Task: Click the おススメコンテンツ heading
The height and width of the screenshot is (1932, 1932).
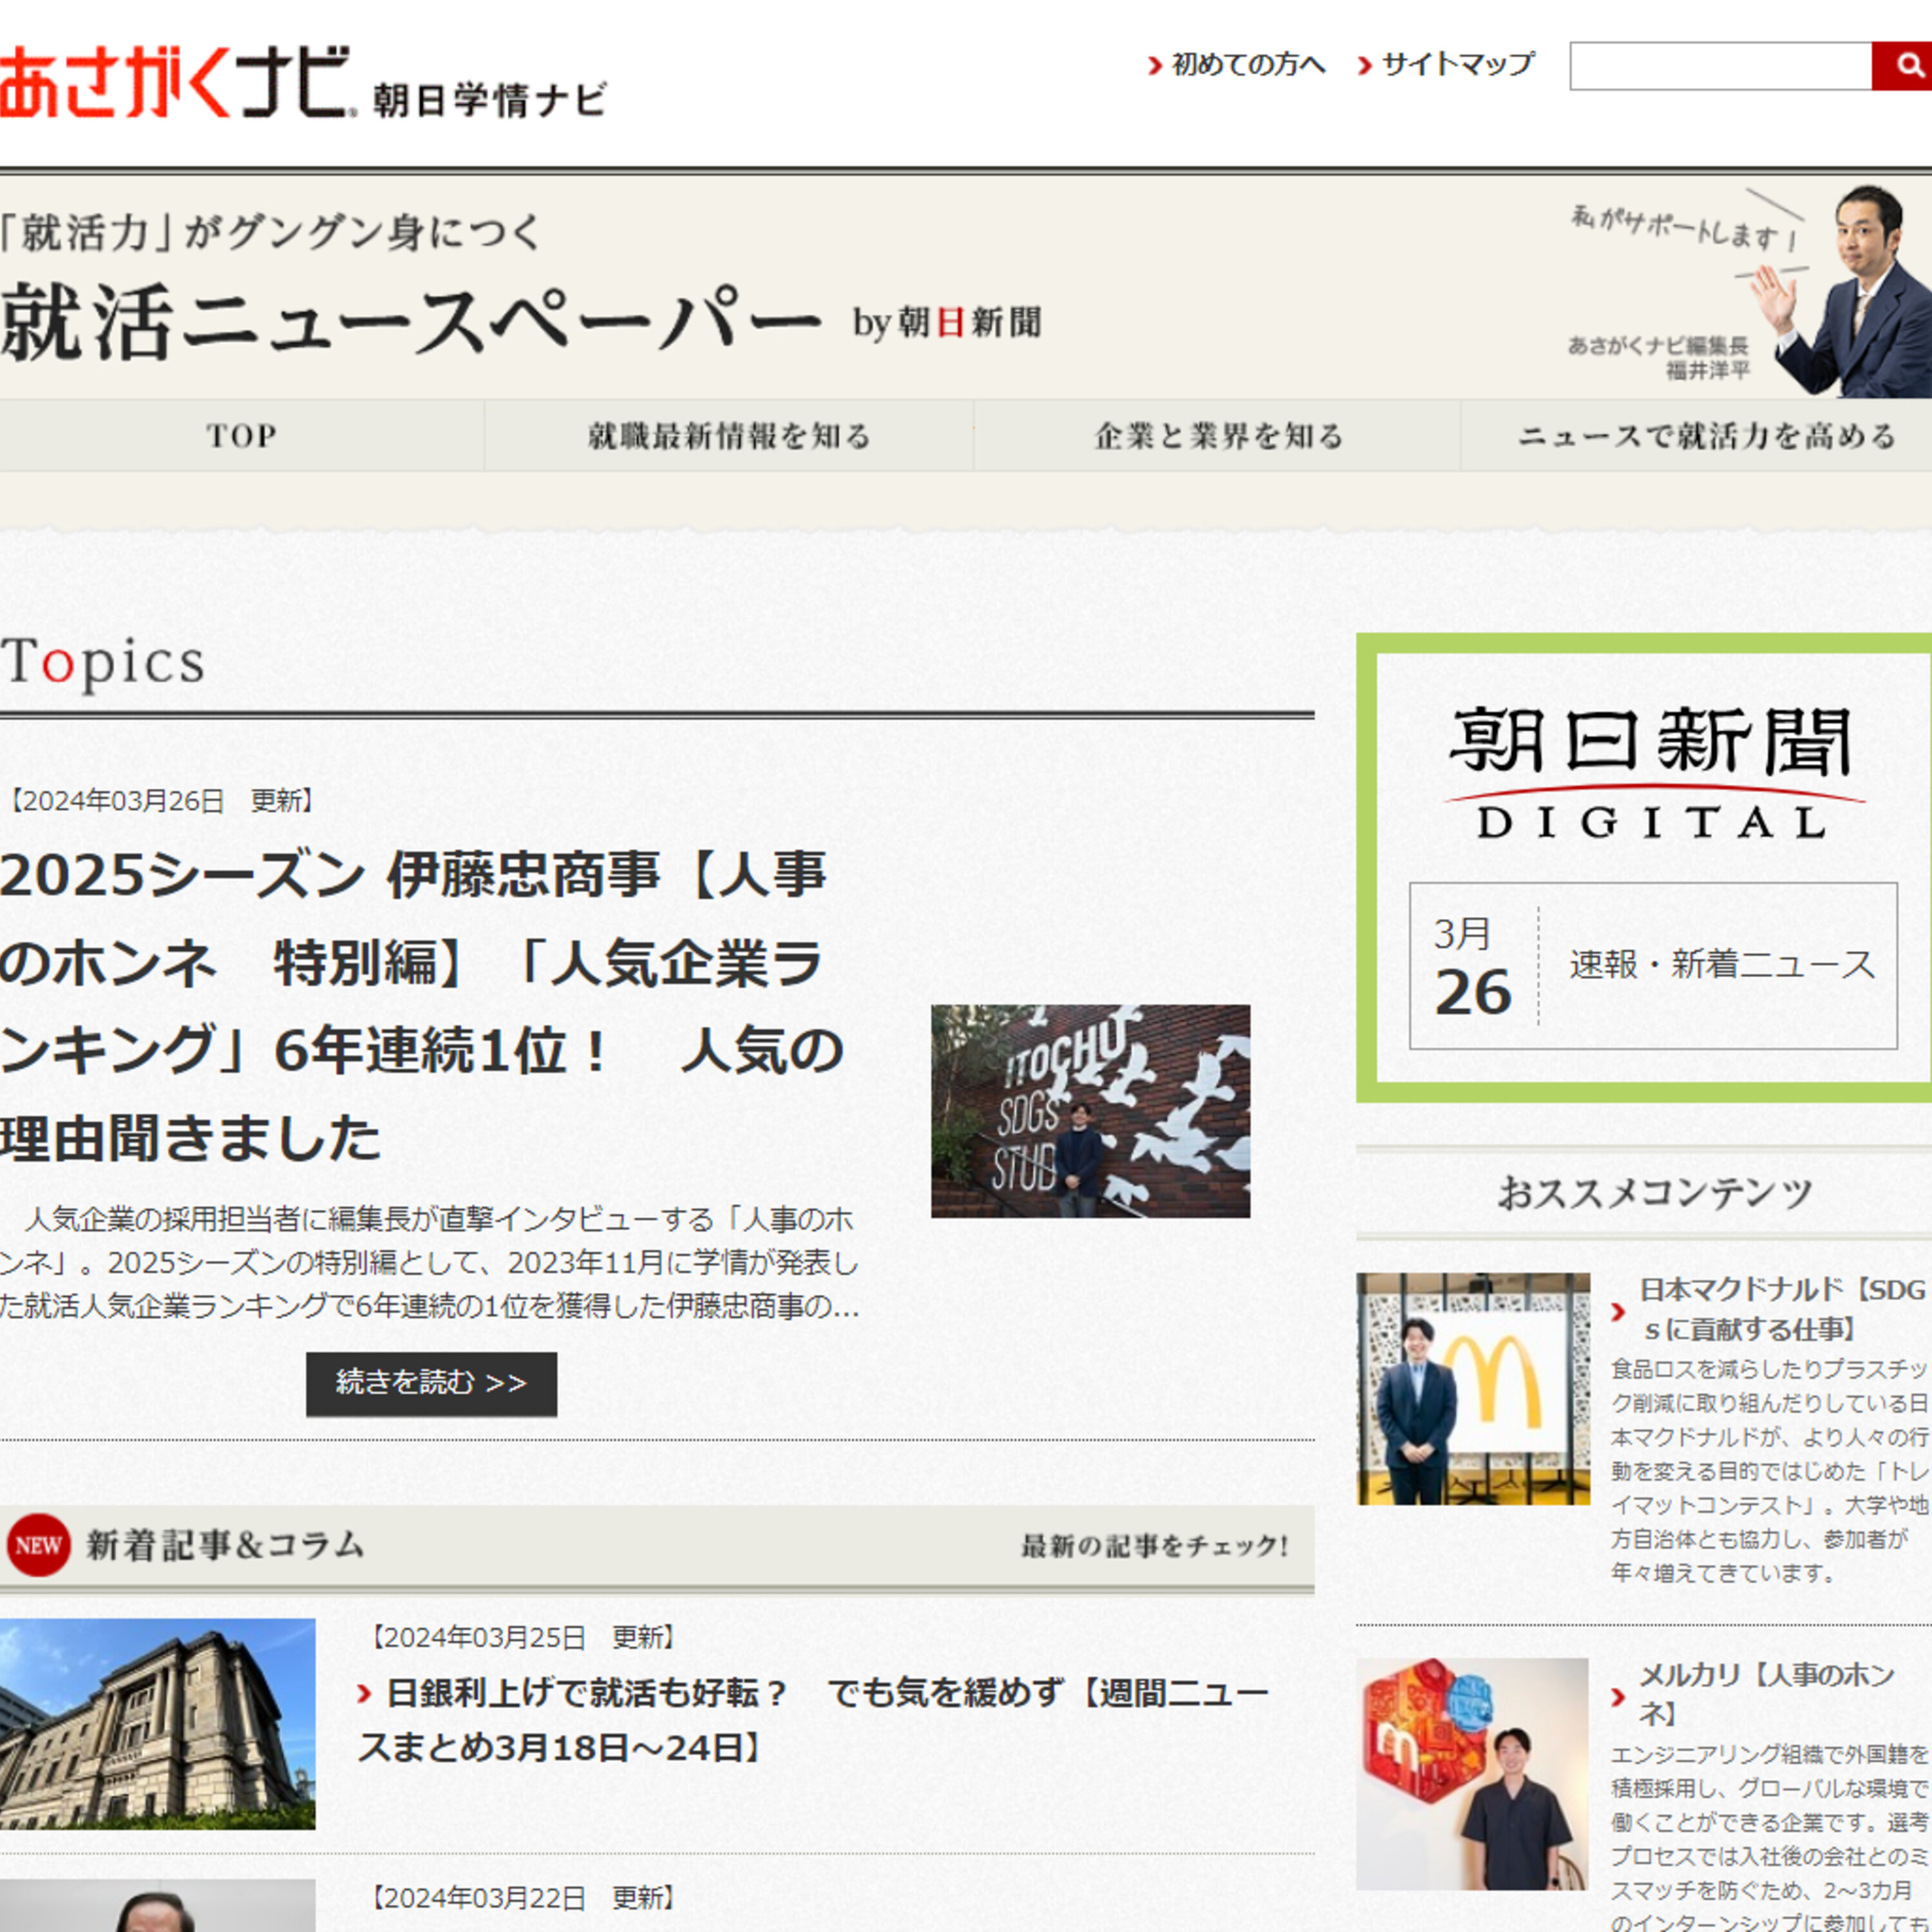Action: coord(1654,1192)
